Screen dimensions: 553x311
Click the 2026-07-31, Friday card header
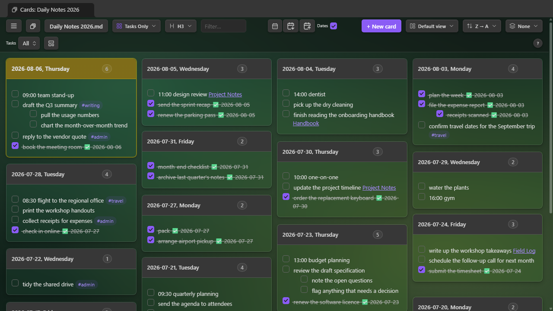click(207, 141)
